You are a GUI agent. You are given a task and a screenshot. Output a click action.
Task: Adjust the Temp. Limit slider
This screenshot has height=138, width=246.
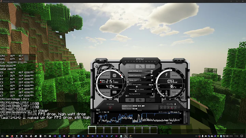[140, 82]
